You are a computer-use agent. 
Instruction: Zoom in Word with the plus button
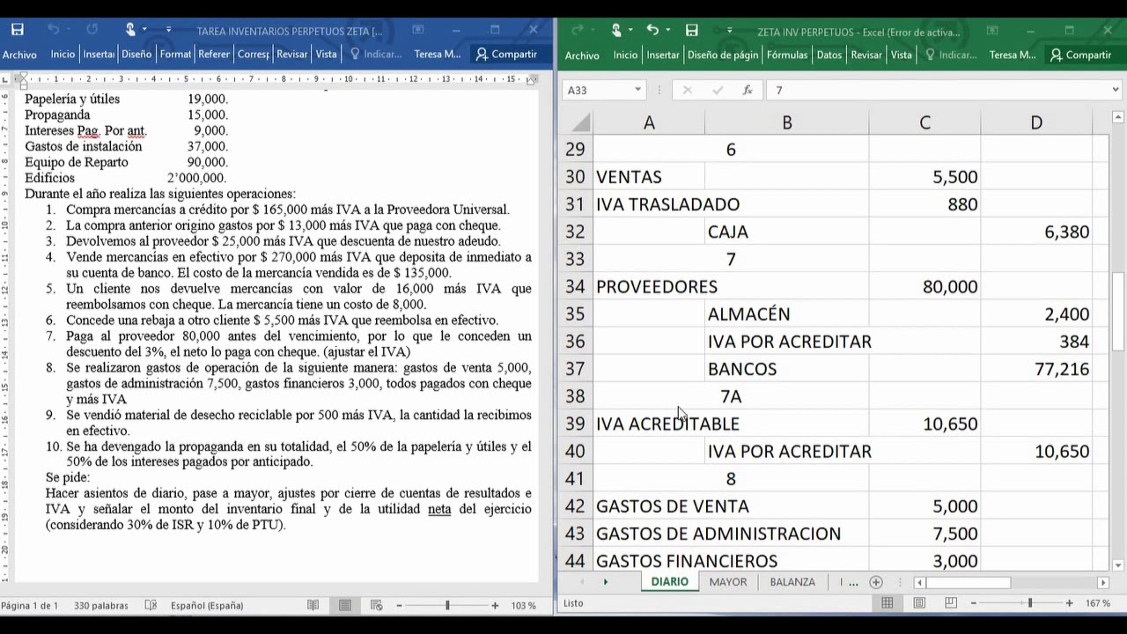[x=495, y=606]
